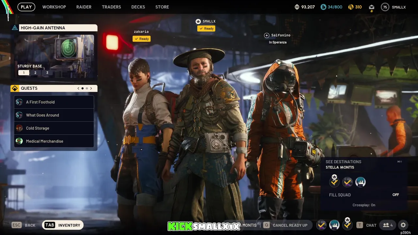Screen dimensions: 418x235
Task: Click the High-Gain Antenna triangle icon
Action: click(15, 28)
